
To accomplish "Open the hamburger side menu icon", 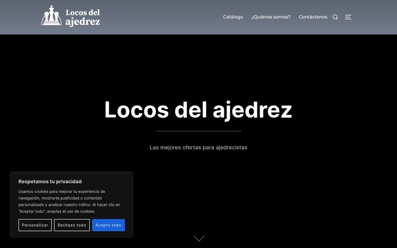I will pos(348,17).
